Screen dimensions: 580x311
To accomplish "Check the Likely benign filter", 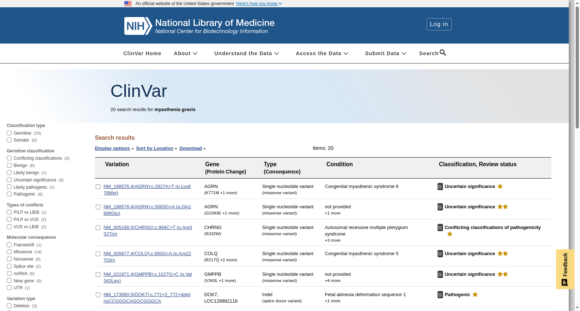I will (x=9, y=172).
